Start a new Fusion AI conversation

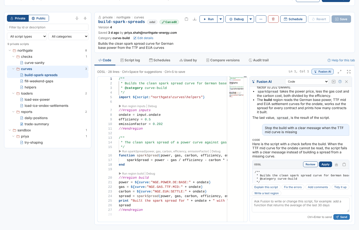[x=334, y=82]
